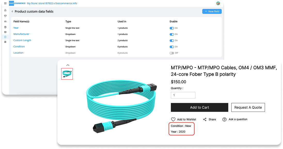Screen dimensions: 283x149
Task: Click the Add to Wishlist heart icon
Action: click(173, 119)
